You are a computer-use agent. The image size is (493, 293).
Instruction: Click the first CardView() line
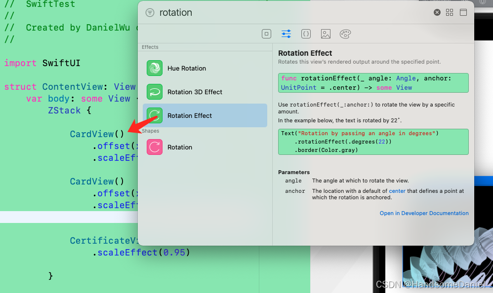pyautogui.click(x=97, y=134)
